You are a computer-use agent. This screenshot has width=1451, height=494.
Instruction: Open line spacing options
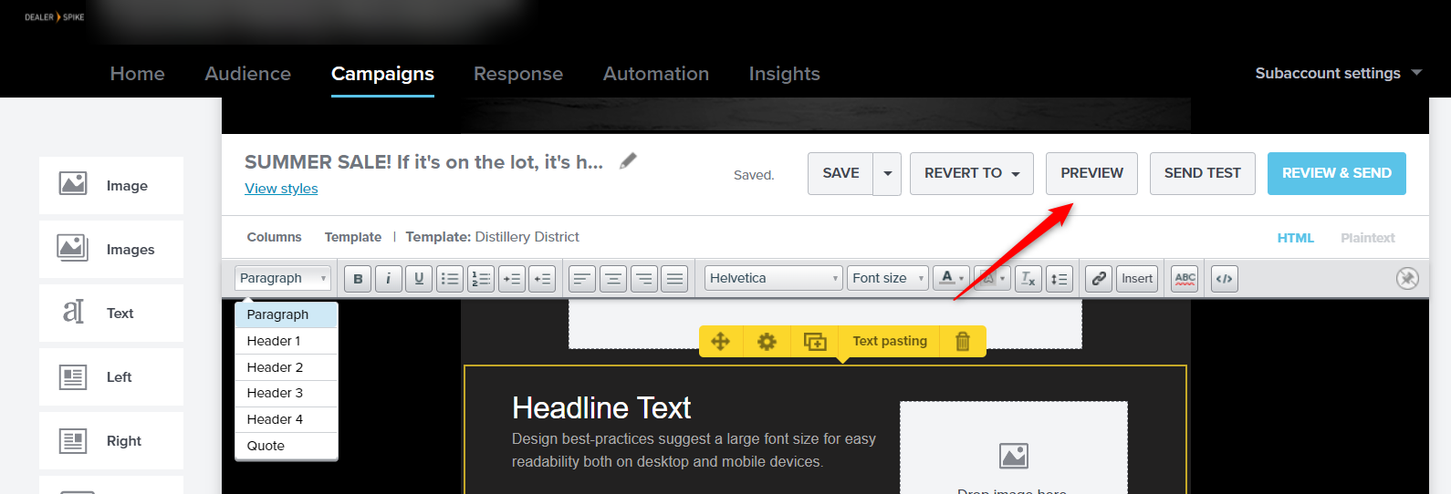[1059, 279]
